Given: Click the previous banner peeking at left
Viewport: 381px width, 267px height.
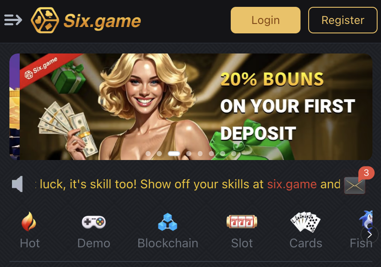Looking at the screenshot, I should point(14,107).
